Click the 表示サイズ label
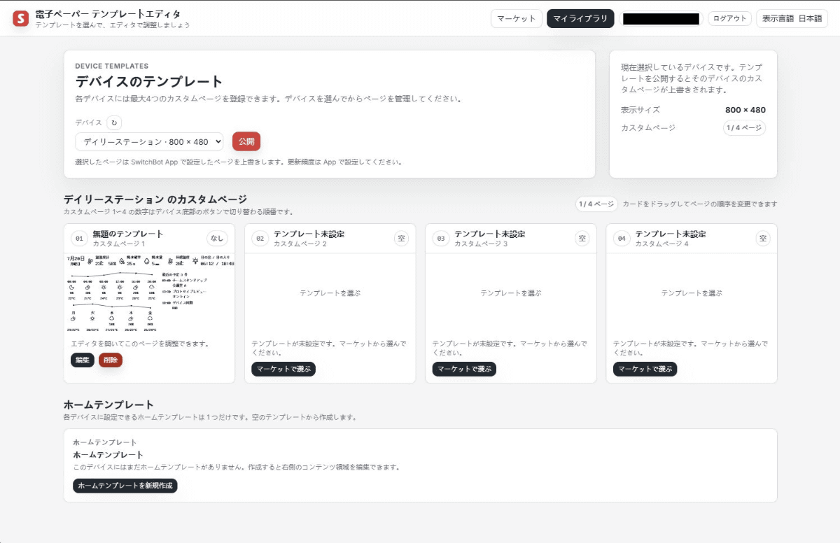Image resolution: width=840 pixels, height=543 pixels. pyautogui.click(x=640, y=110)
